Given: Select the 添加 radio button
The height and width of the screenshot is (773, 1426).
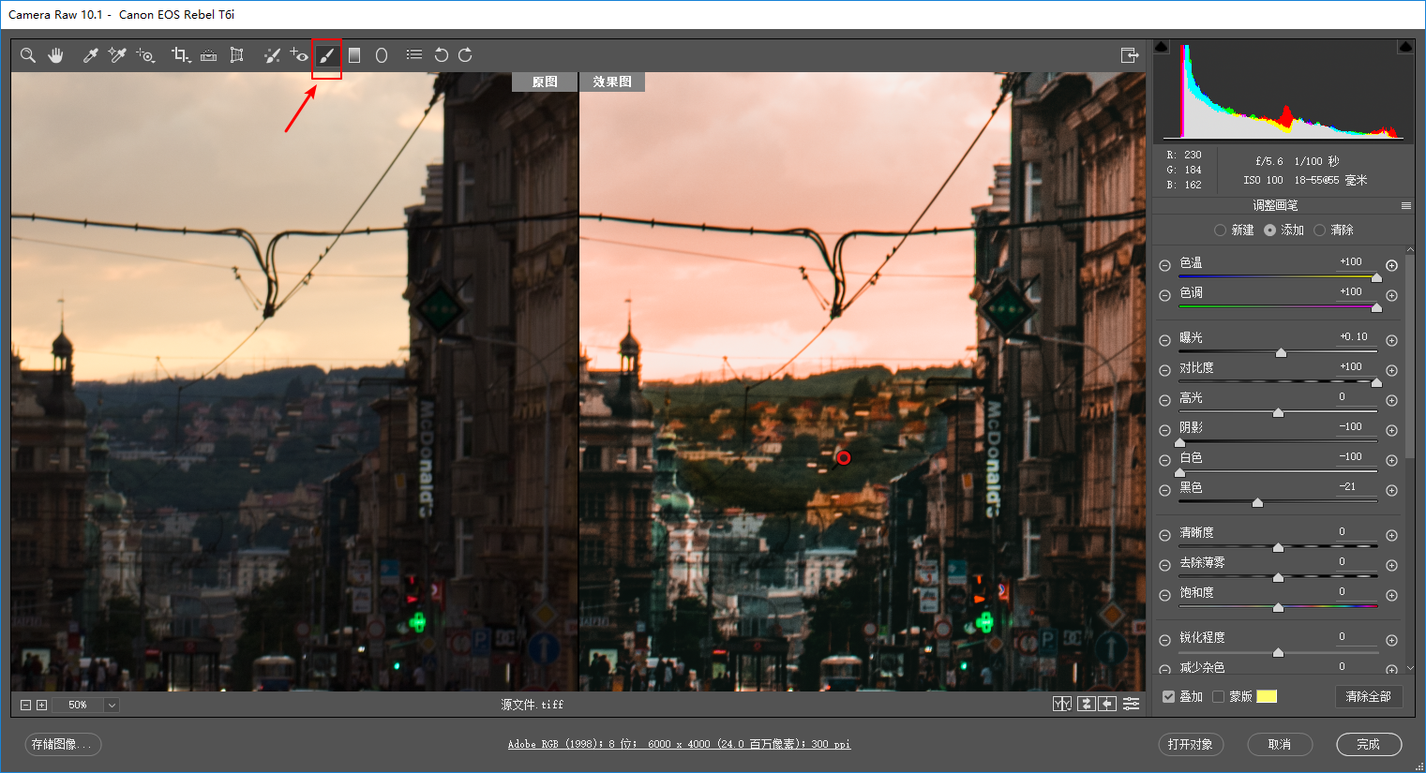Looking at the screenshot, I should [1269, 230].
